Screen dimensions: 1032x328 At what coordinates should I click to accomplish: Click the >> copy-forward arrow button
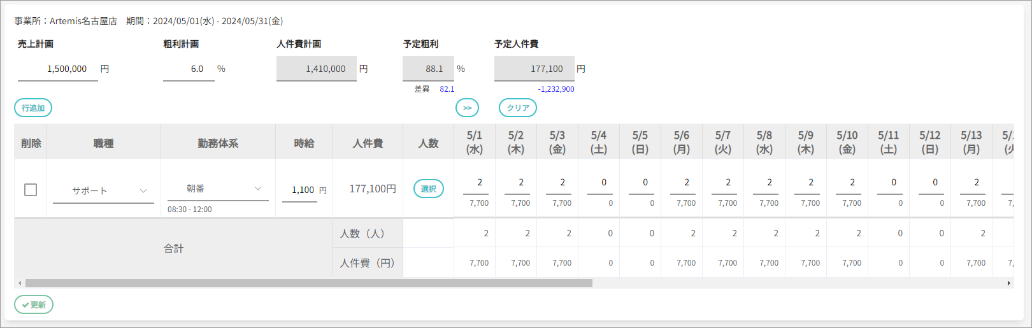(x=467, y=108)
